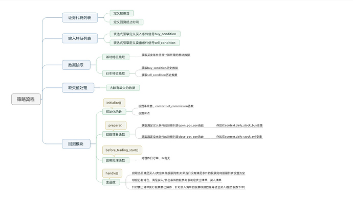The width and height of the screenshot is (353, 198).
Task: Click the 数据准备函数 node
Action: (x=116, y=134)
